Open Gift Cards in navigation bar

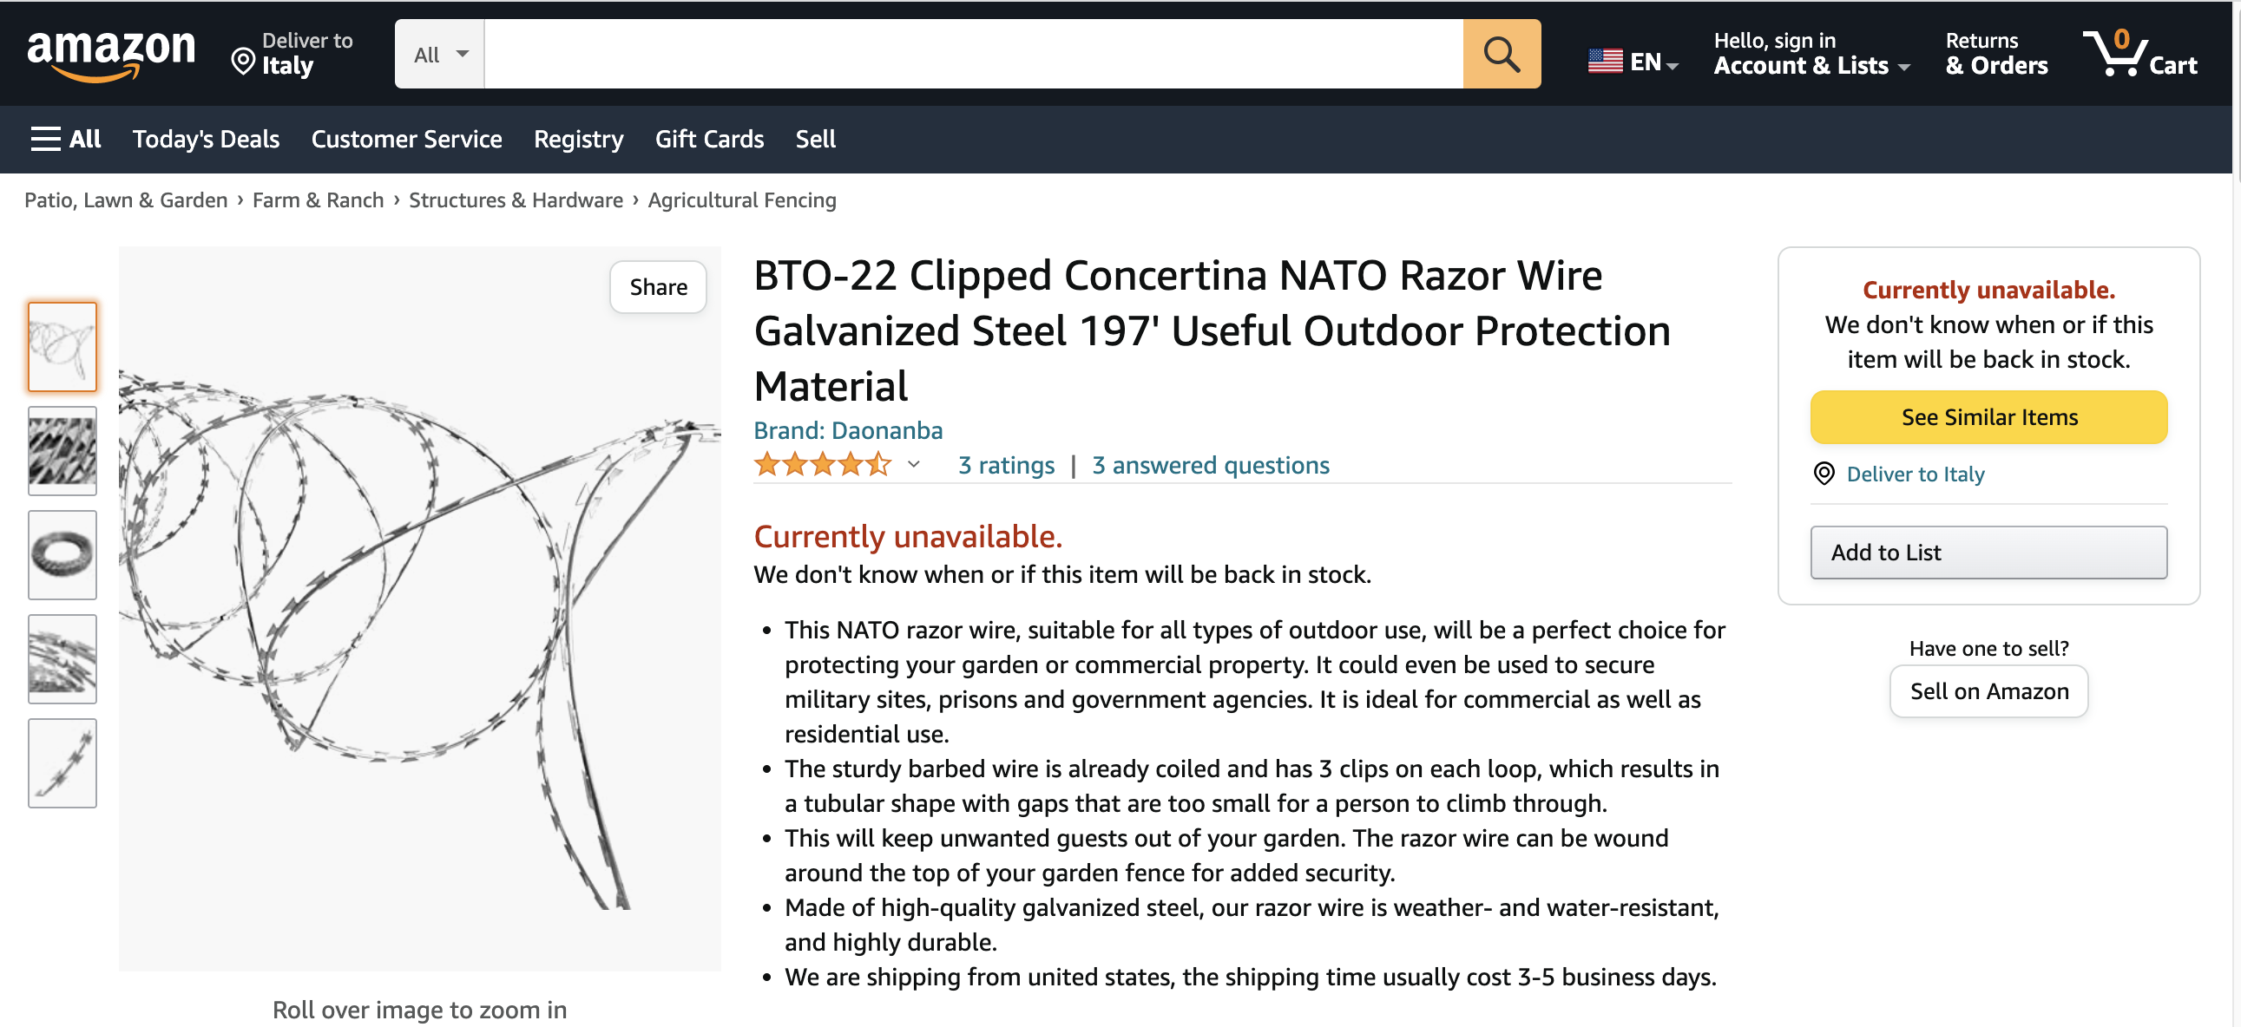709,139
